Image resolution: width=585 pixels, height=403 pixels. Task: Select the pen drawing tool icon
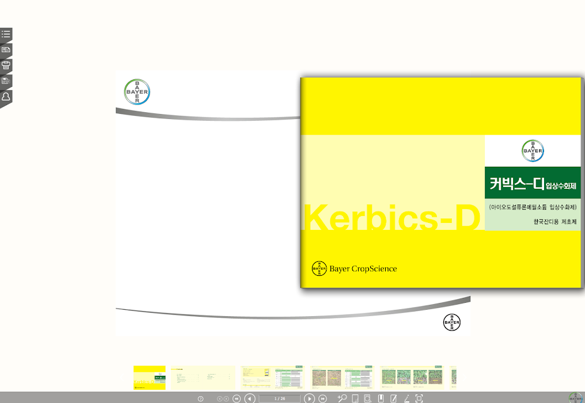pyautogui.click(x=407, y=399)
